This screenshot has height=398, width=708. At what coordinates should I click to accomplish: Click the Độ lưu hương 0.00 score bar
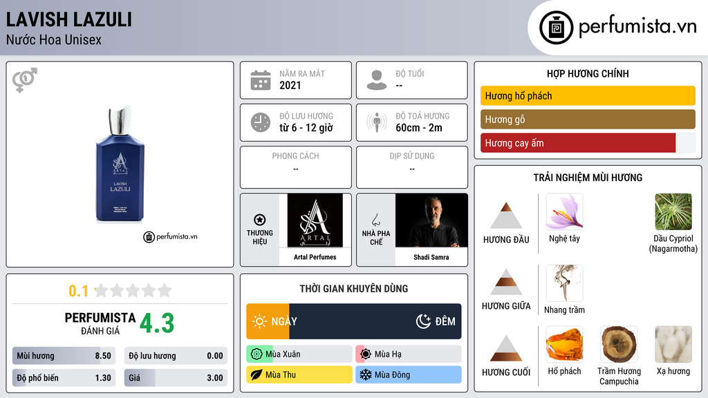pyautogui.click(x=176, y=356)
